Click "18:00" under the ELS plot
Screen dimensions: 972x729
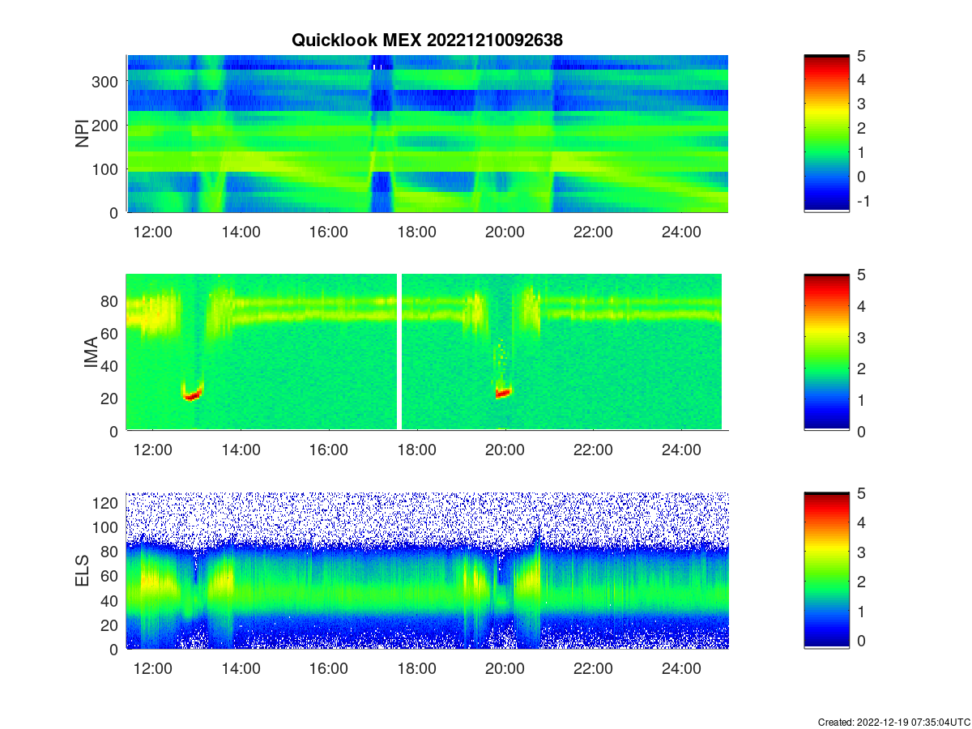tap(416, 669)
